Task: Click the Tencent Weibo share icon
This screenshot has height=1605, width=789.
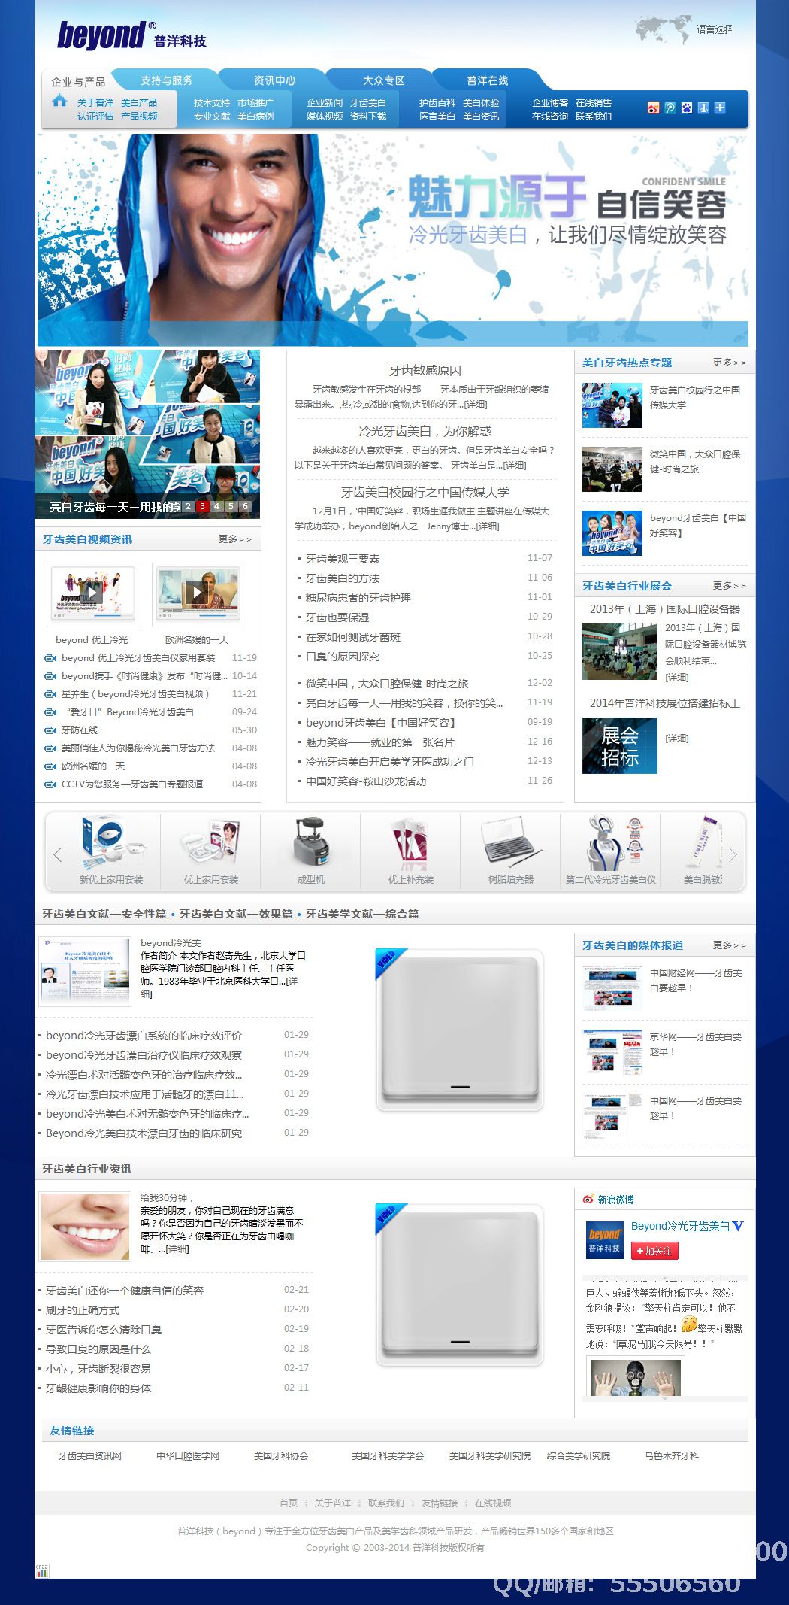Action: [670, 108]
